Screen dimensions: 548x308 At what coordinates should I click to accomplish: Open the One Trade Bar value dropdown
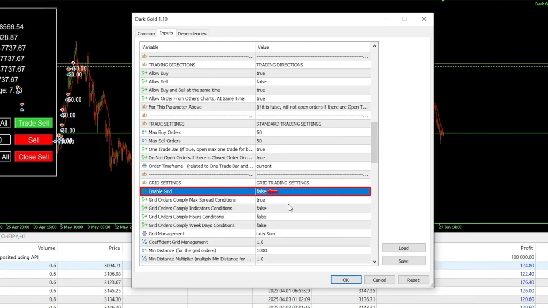coord(312,149)
